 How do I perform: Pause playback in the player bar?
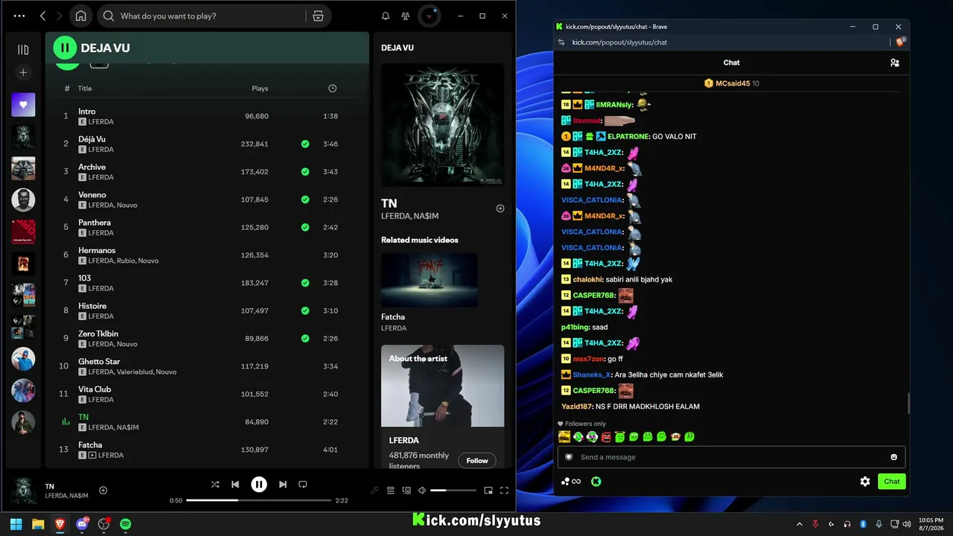(x=259, y=485)
